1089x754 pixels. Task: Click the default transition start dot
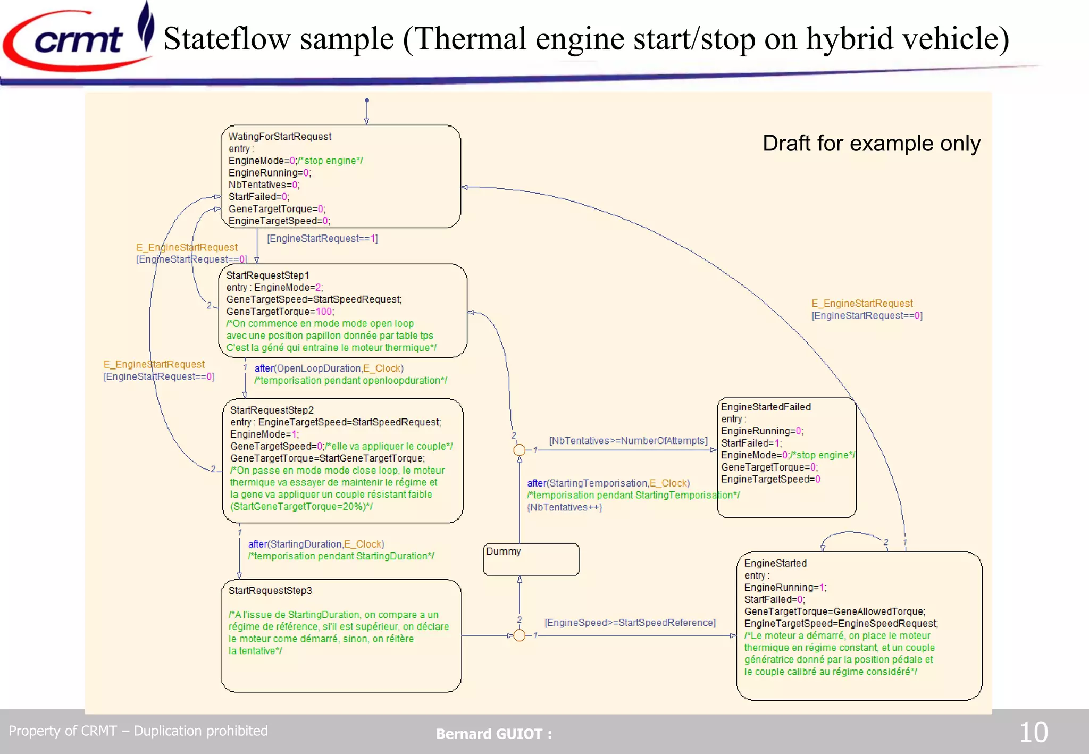367,100
